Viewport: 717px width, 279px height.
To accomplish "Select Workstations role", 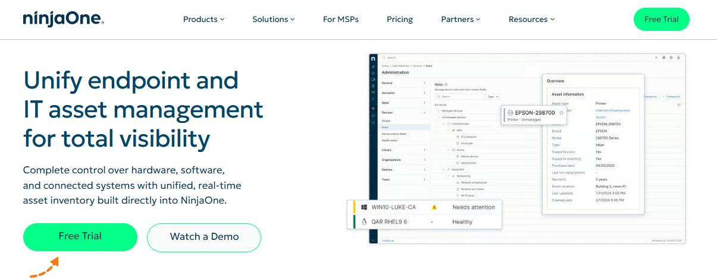I will tap(468, 163).
